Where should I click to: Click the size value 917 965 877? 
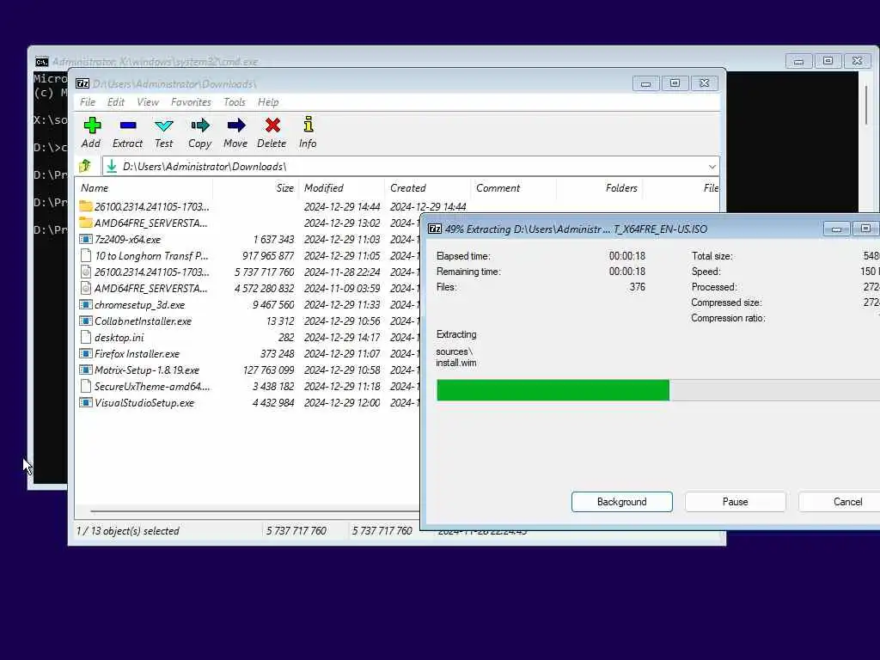pos(268,255)
